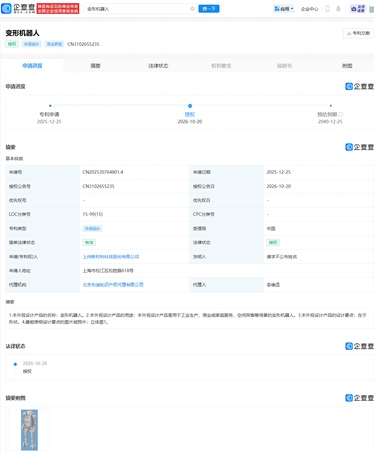Screen dimensions: 374x453
Task: Open applicant 上纬新材料科技股份有限公司 link
Action: coord(111,257)
